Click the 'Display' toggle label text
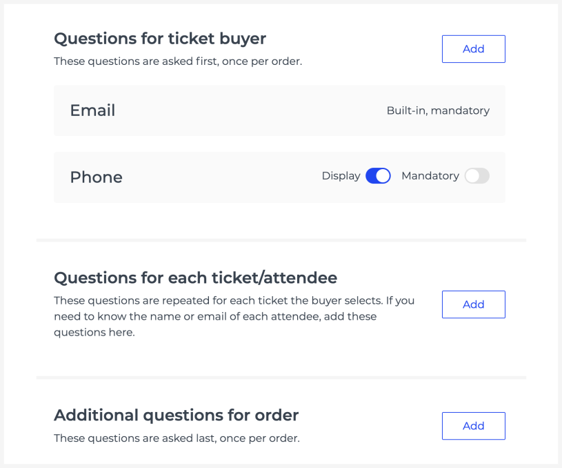Screen dimensions: 562x468 tap(341, 176)
